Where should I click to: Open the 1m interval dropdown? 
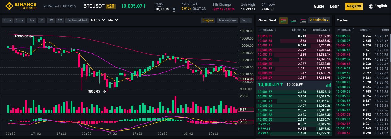[x=20, y=20]
